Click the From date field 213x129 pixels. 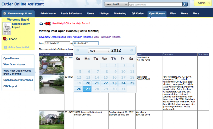[57, 43]
